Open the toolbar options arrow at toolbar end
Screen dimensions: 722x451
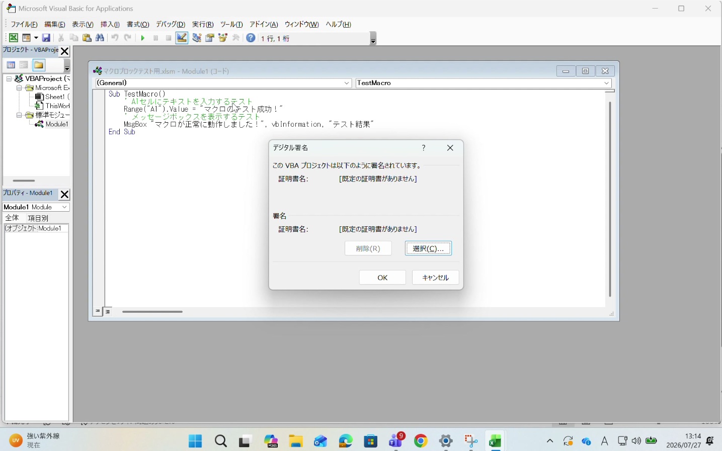[373, 39]
